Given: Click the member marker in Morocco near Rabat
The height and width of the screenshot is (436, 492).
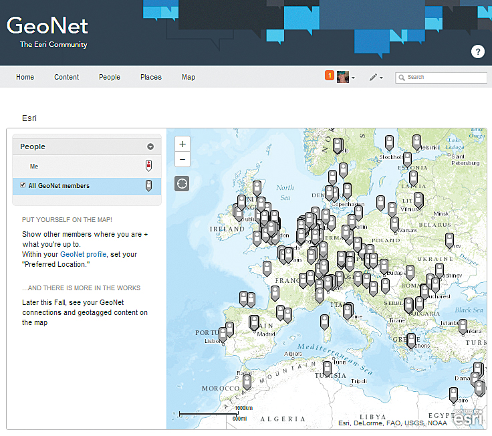Looking at the screenshot, I should [247, 382].
